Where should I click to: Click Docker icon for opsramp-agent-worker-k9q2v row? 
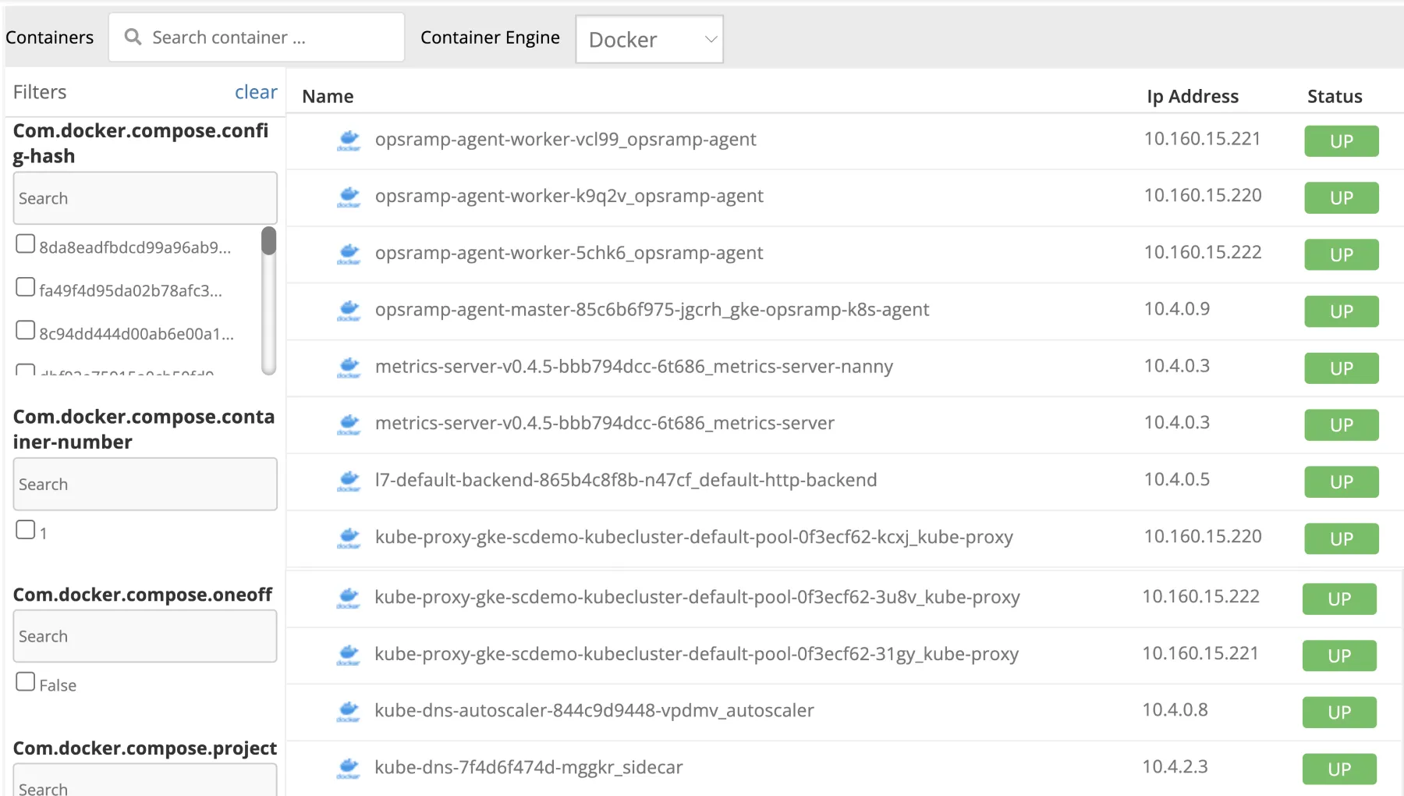(349, 197)
